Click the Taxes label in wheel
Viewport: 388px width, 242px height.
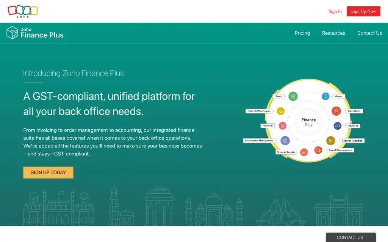278,96
